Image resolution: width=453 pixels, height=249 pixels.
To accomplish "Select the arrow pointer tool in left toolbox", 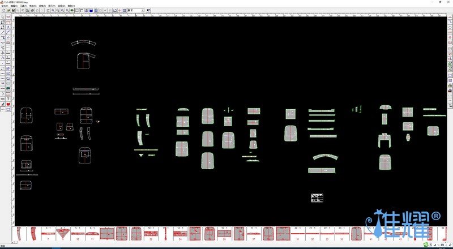I will tap(3, 17).
